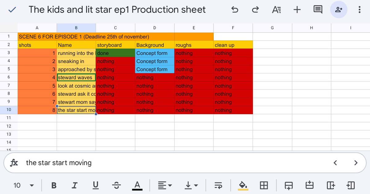Open the horizontal alignment dropdown
Viewport: 370px width, 194px height.
pyautogui.click(x=164, y=185)
